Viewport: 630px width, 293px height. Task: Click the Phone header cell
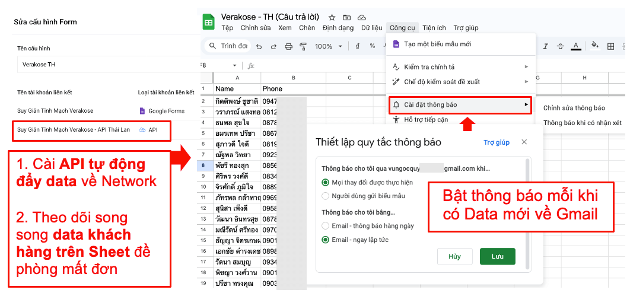(x=294, y=89)
